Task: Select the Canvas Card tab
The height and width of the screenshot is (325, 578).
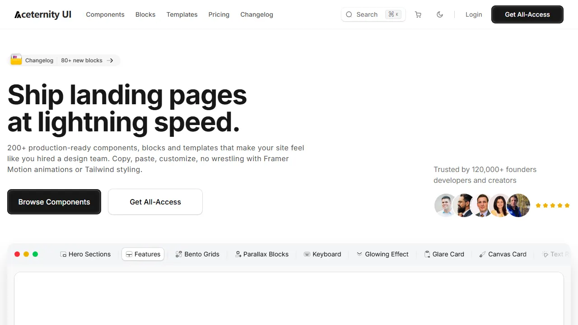Action: point(503,254)
